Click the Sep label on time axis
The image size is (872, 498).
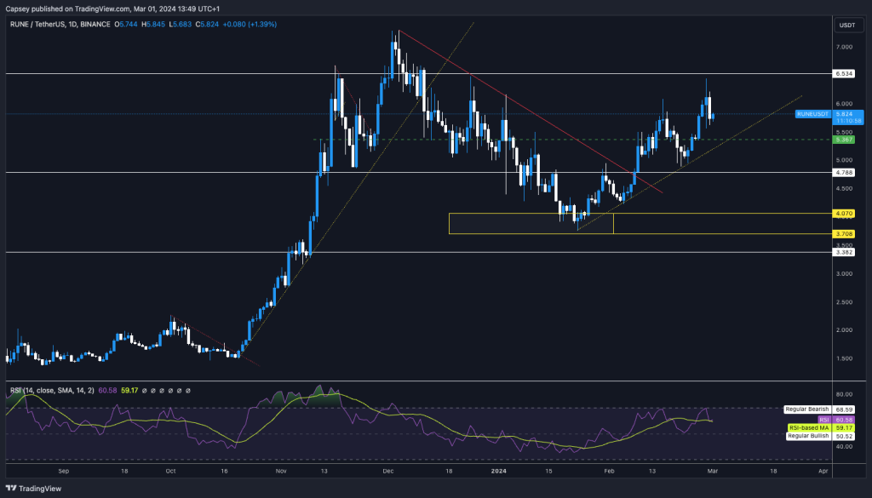64,472
